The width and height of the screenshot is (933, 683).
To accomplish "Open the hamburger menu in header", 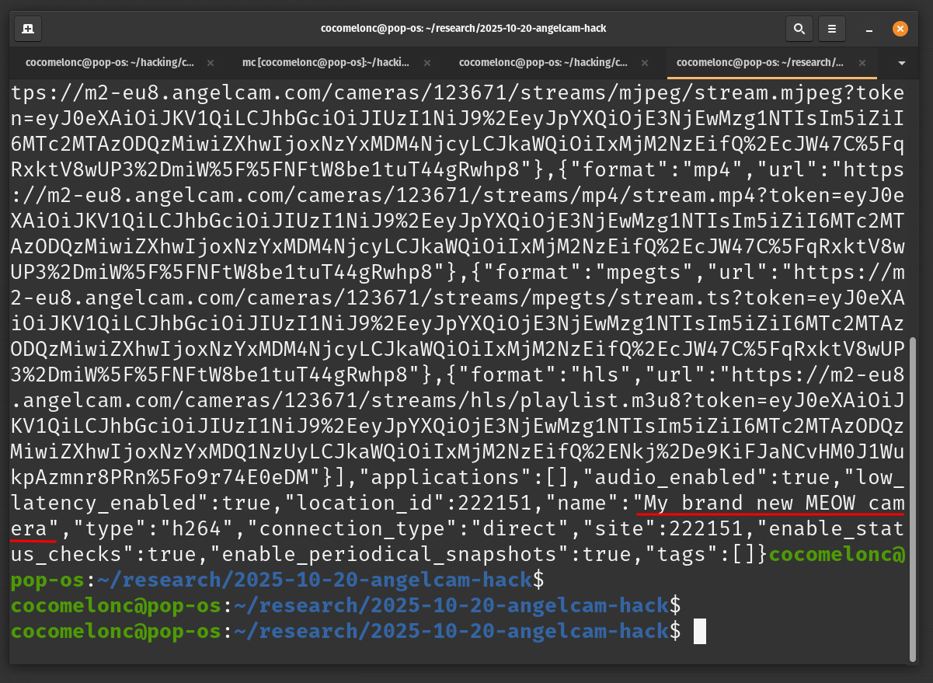I will [832, 29].
